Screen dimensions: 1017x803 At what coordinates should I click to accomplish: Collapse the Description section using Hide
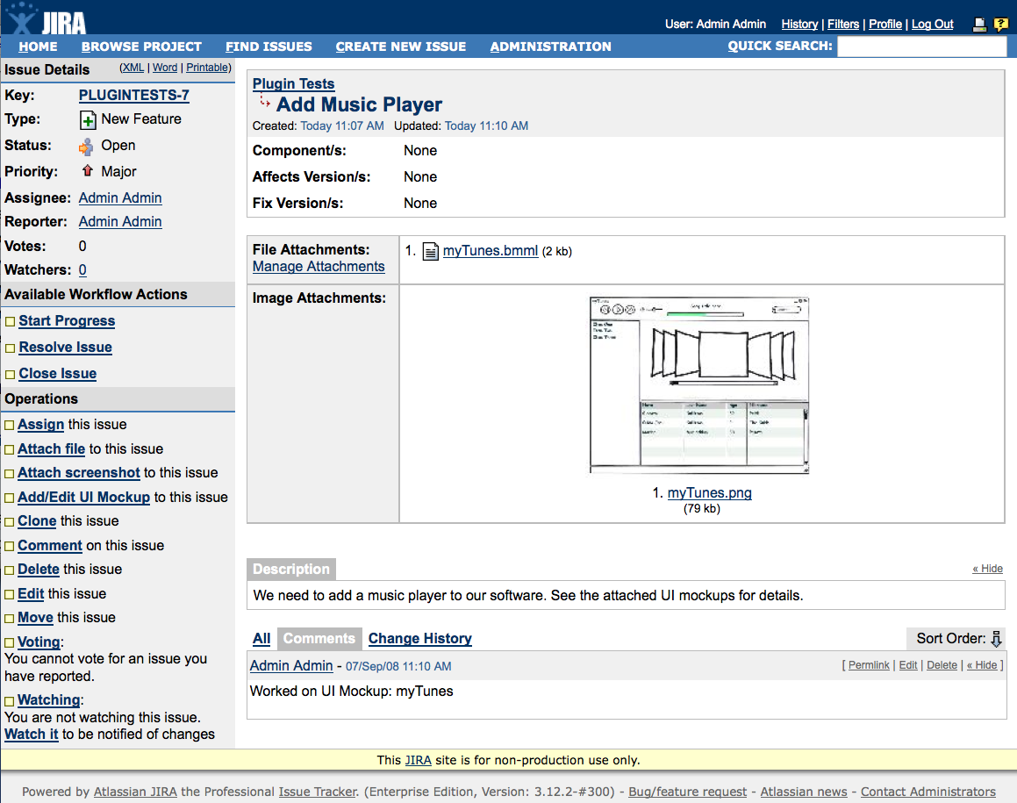coord(987,569)
